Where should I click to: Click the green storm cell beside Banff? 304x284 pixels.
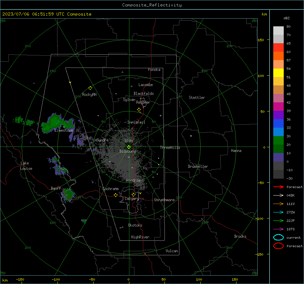pyautogui.click(x=68, y=195)
